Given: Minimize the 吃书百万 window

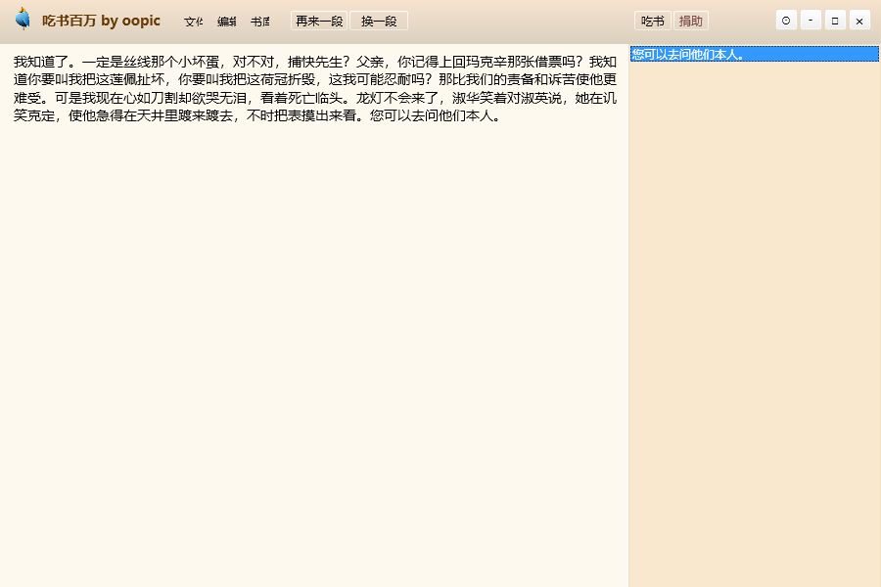Looking at the screenshot, I should (811, 21).
